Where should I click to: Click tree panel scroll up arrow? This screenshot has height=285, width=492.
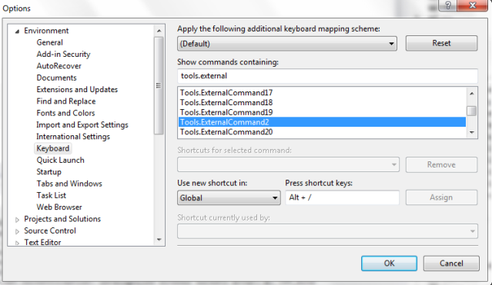(x=159, y=31)
